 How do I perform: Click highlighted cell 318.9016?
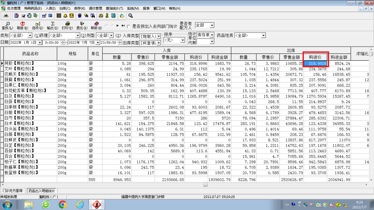pyautogui.click(x=315, y=63)
